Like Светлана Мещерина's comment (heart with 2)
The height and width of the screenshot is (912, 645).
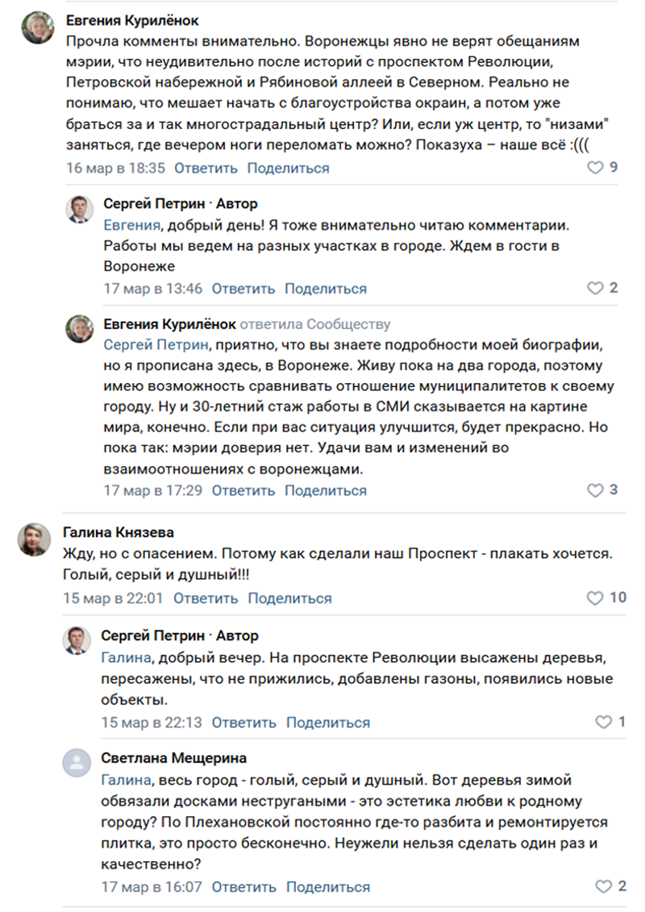click(x=604, y=886)
